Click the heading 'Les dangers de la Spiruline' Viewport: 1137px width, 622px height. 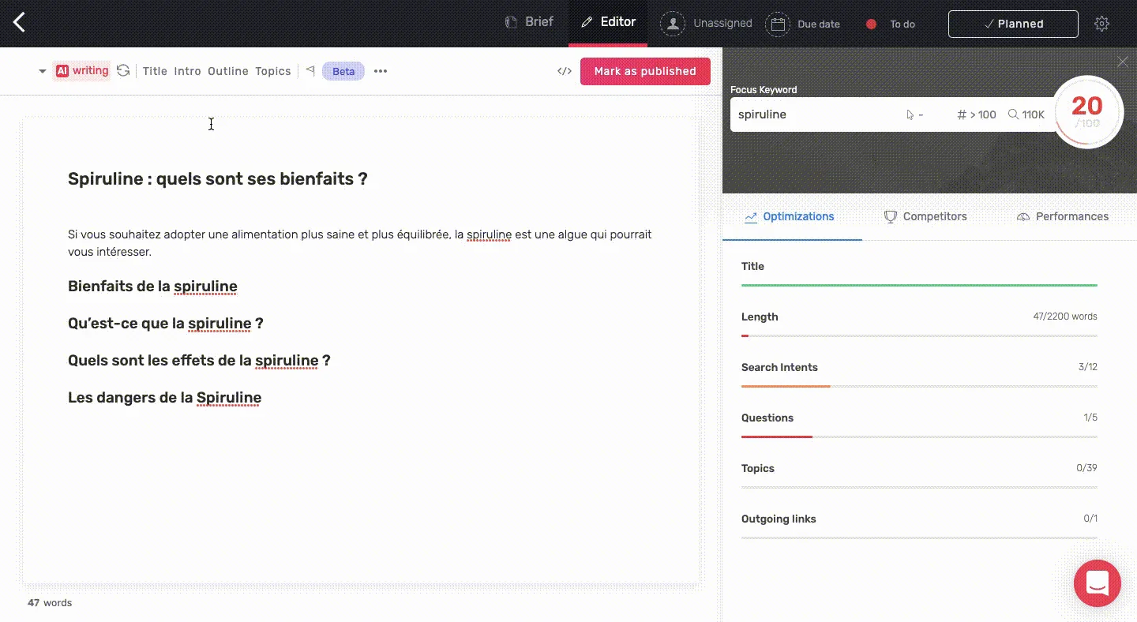pos(164,398)
